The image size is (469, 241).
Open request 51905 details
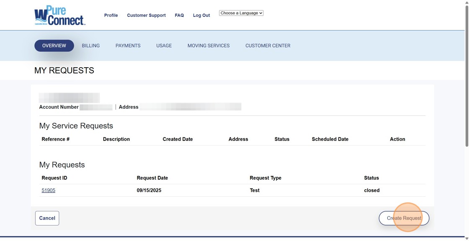[x=49, y=190]
